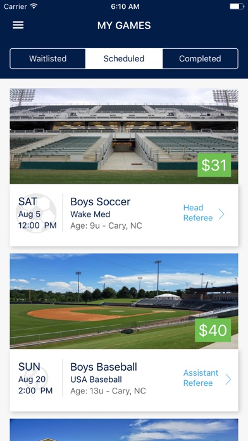
Task: Click the battery indicator icon
Action: point(237,6)
